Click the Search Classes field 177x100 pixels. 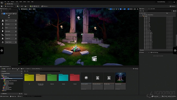(9, 11)
